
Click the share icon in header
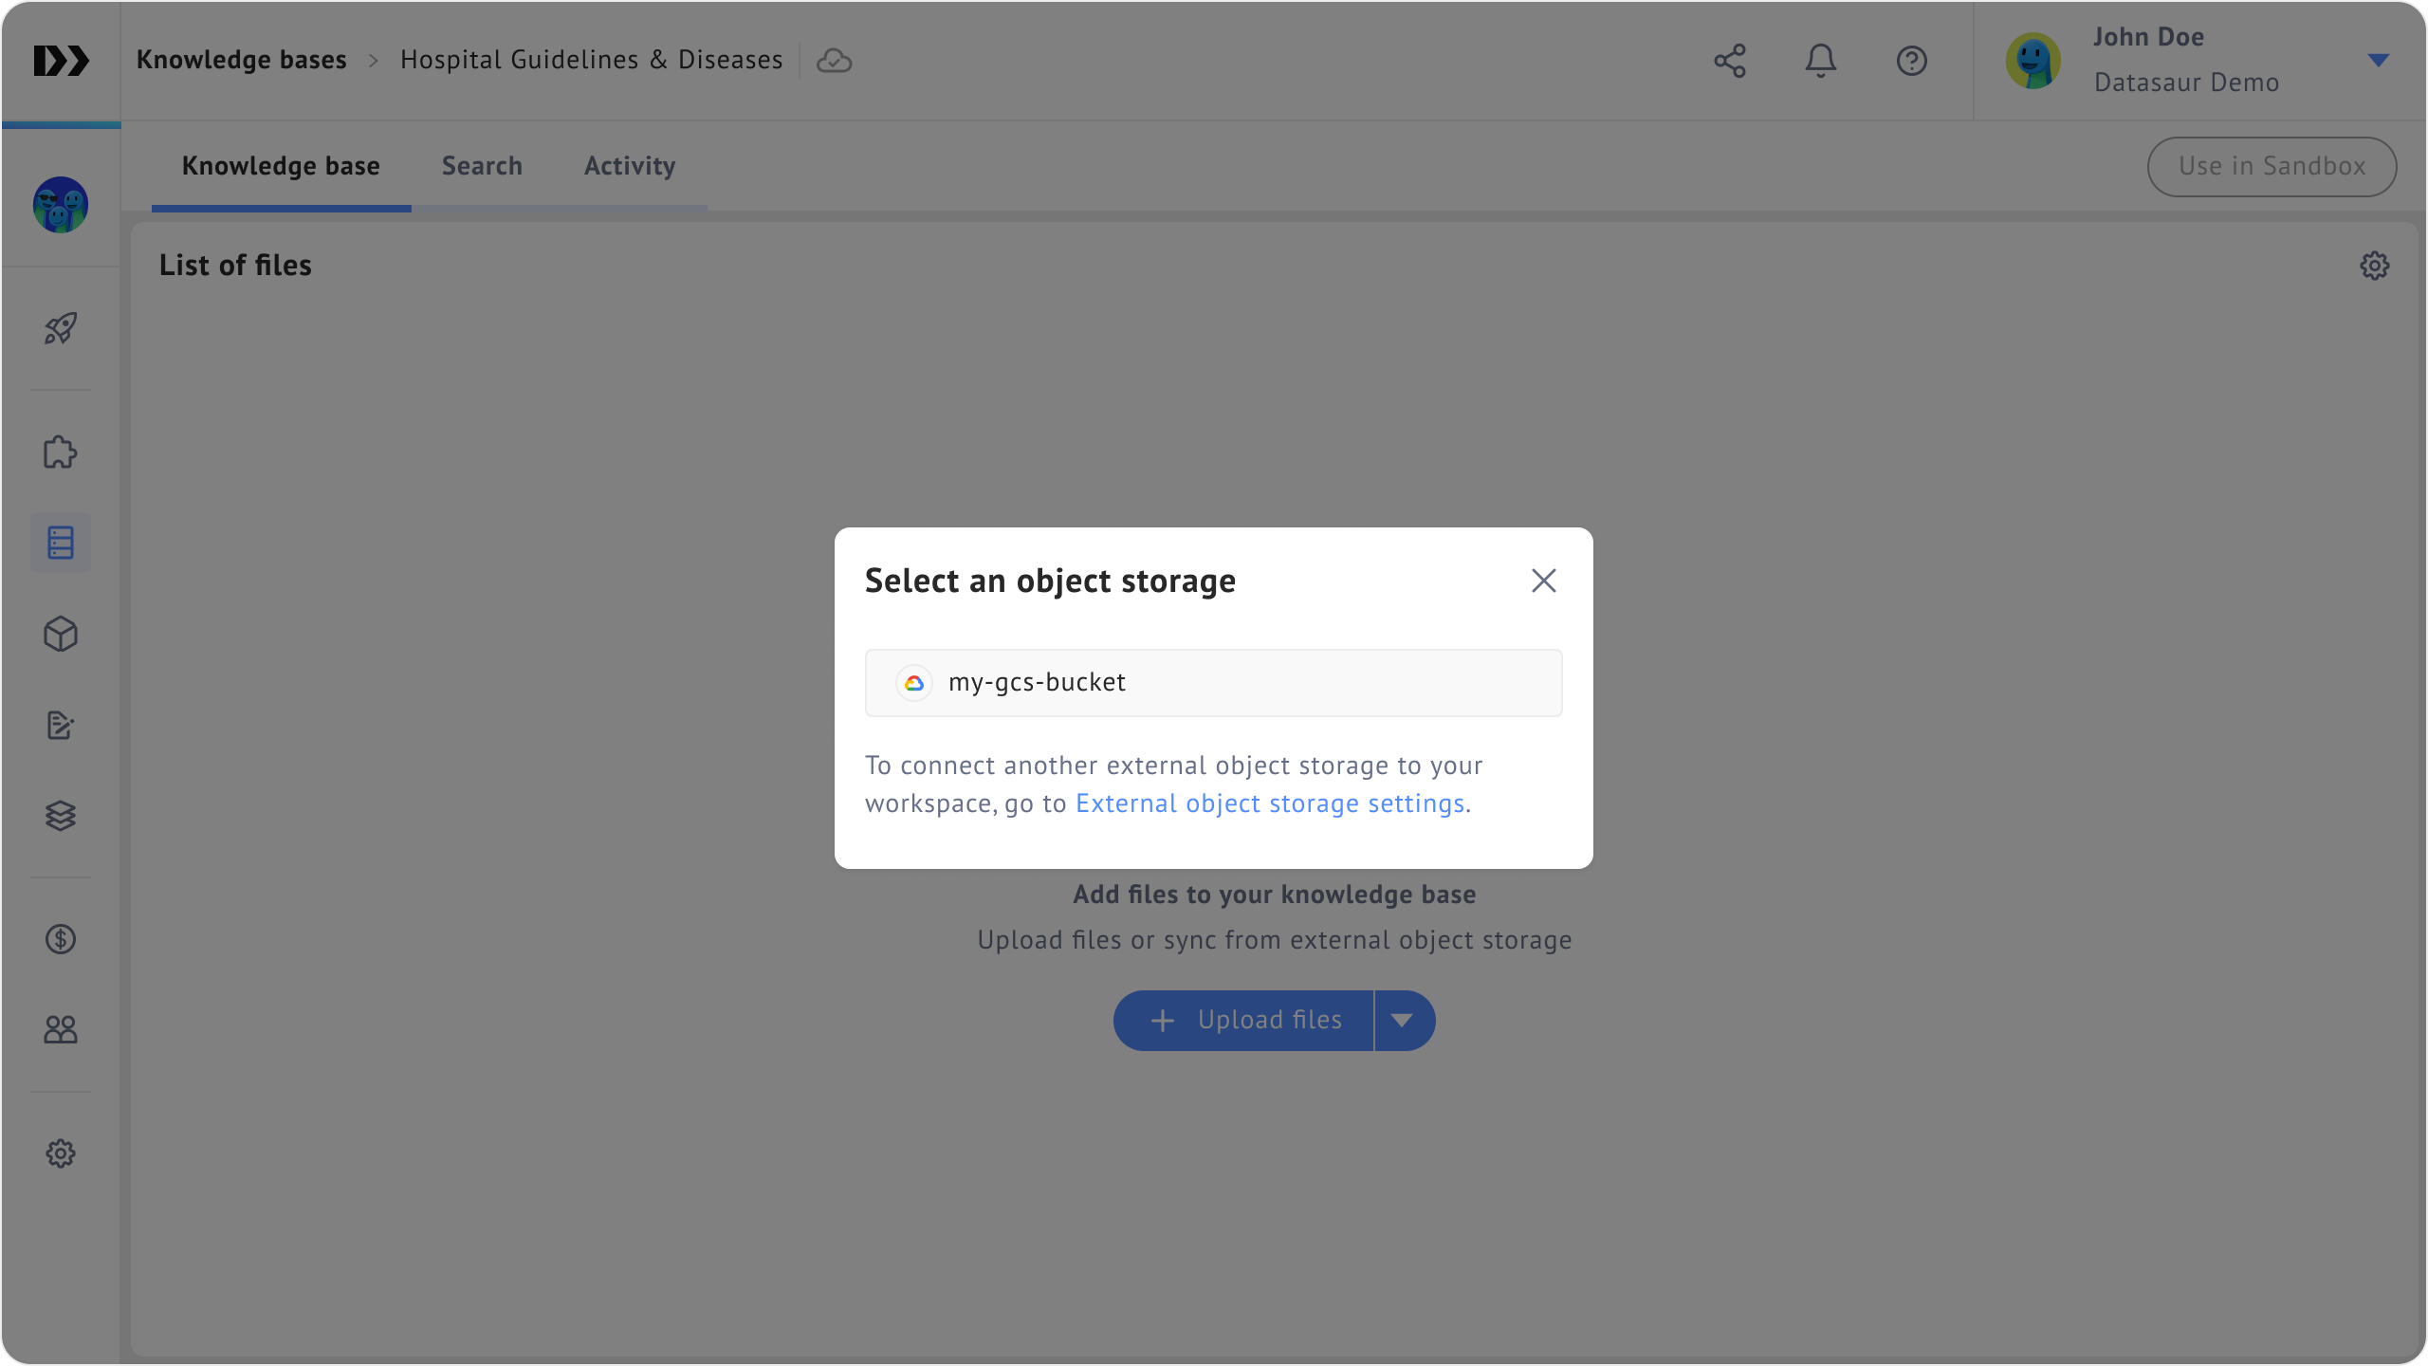pos(1730,61)
